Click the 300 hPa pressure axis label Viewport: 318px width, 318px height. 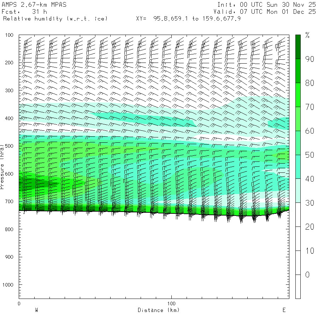click(9, 90)
